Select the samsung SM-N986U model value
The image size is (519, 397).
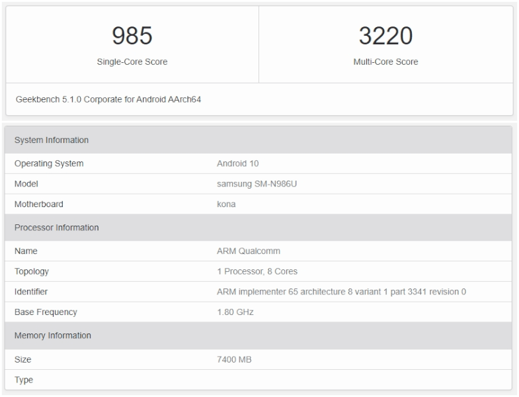click(257, 183)
